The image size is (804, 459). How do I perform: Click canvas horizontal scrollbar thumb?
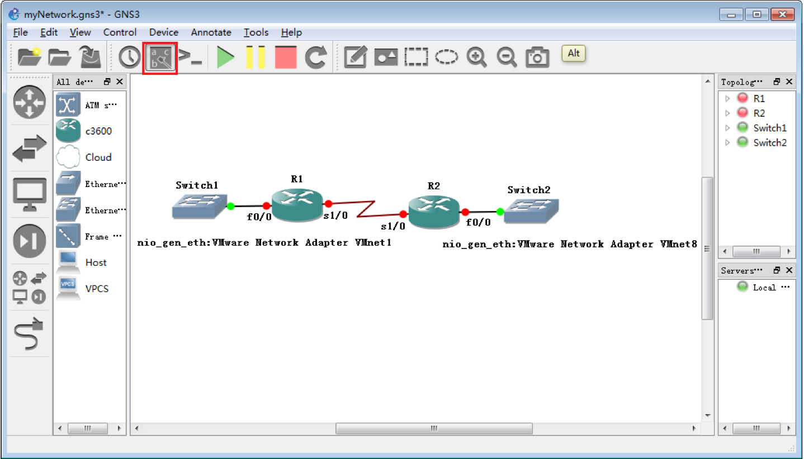434,428
